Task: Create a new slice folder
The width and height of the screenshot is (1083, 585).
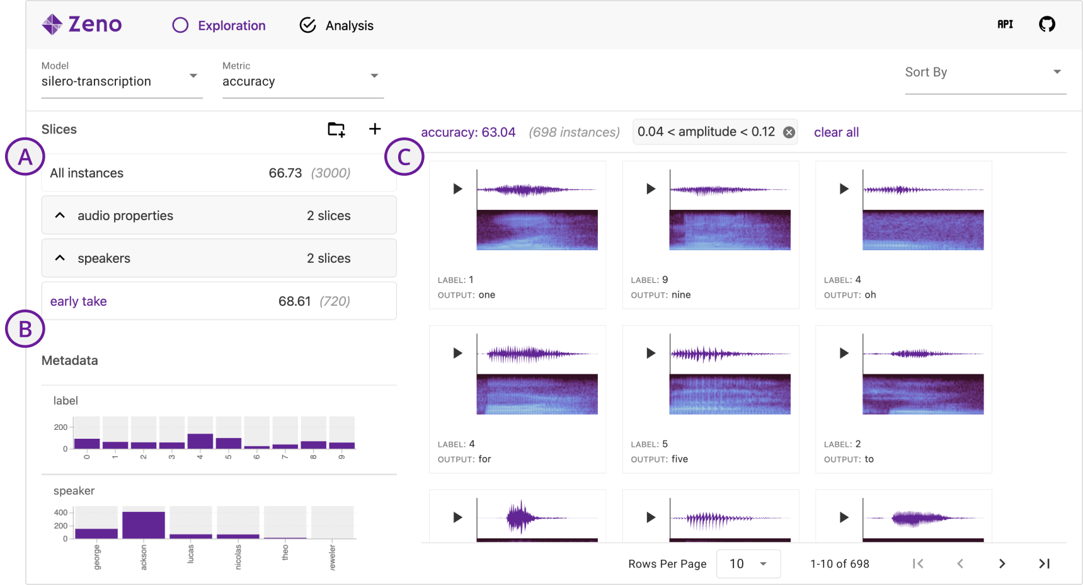Action: [336, 129]
